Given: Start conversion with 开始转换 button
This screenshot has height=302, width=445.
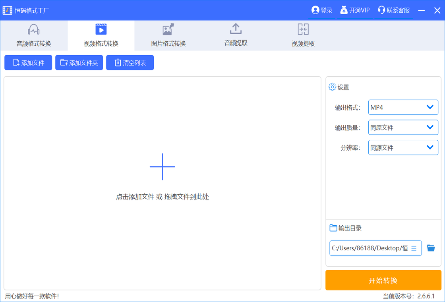Looking at the screenshot, I should click(383, 281).
